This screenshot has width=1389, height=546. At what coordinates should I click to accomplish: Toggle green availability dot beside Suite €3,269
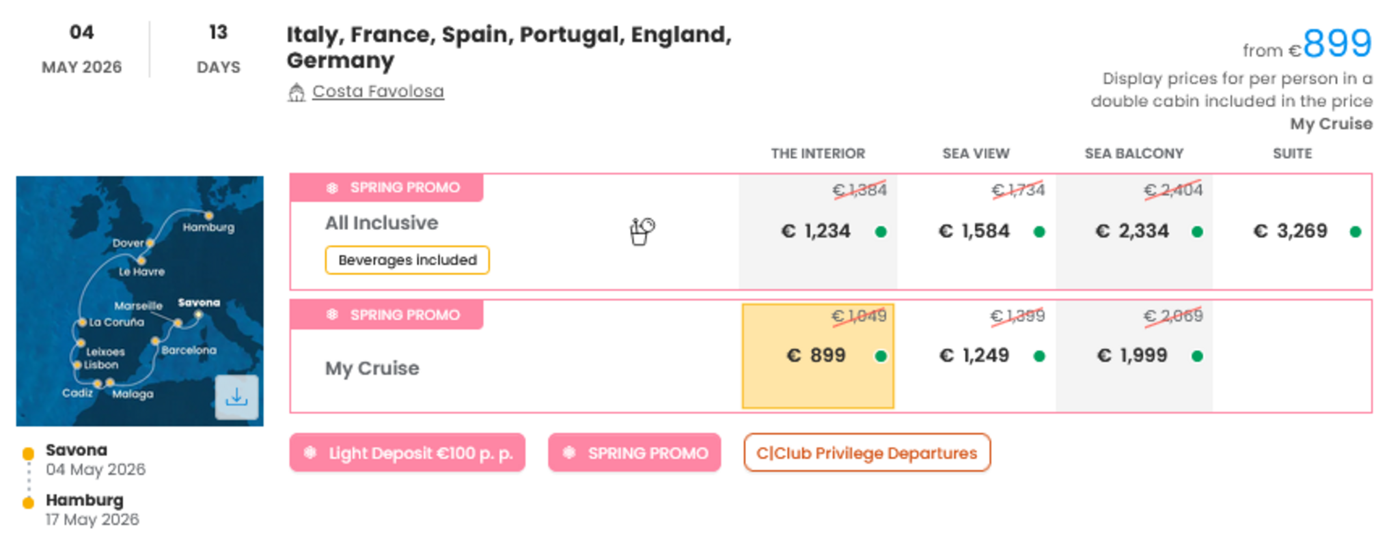pos(1356,231)
